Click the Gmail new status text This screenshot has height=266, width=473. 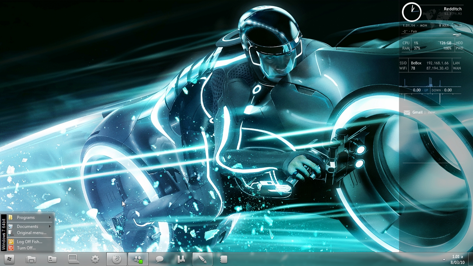[432, 112]
